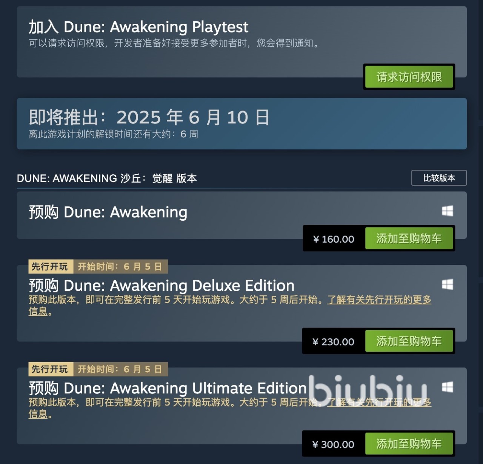
Task: Click the green 请求访问权限 playtest button
Action: coord(409,77)
